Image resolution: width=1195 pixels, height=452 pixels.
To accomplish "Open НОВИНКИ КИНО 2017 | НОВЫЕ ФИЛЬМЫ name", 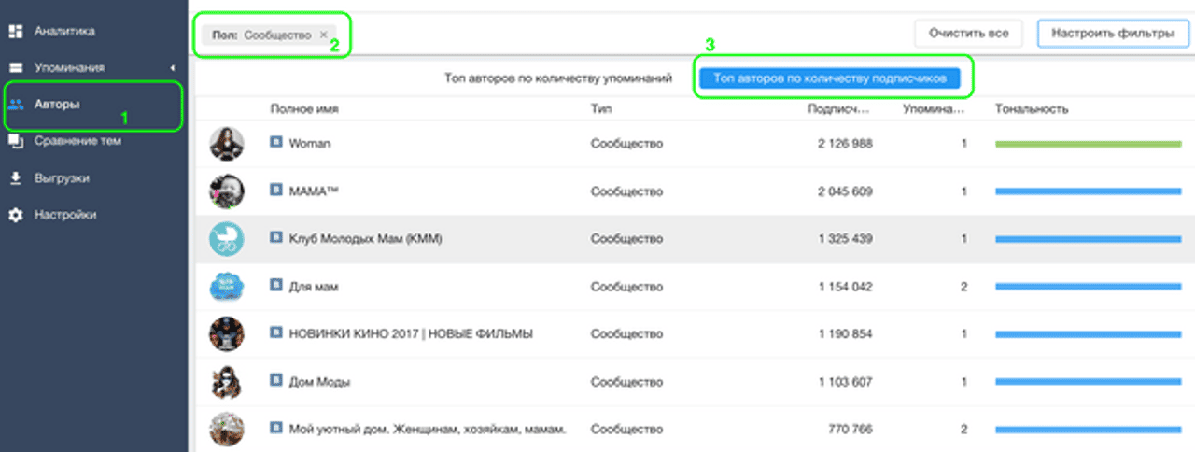I will [412, 333].
